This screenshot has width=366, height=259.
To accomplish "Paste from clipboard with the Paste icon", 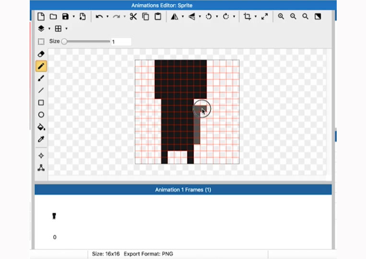I will point(158,17).
